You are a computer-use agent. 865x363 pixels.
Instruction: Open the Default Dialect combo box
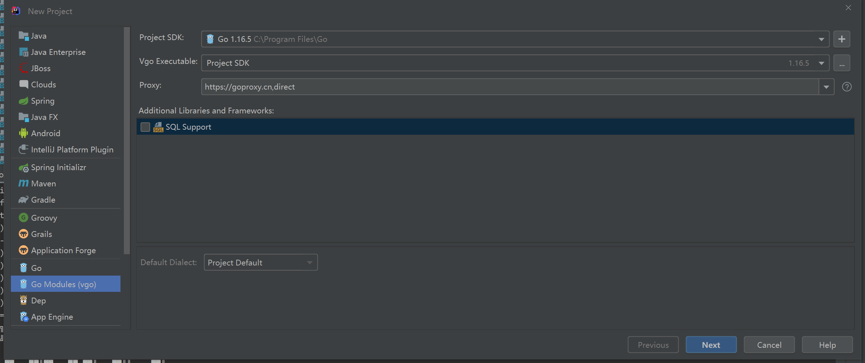point(260,263)
